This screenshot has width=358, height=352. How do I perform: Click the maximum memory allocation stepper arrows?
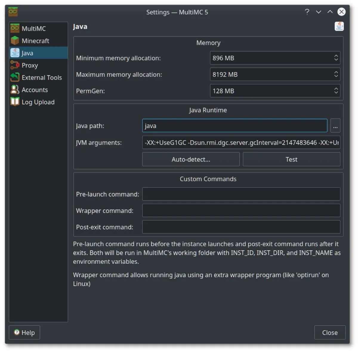click(x=336, y=74)
